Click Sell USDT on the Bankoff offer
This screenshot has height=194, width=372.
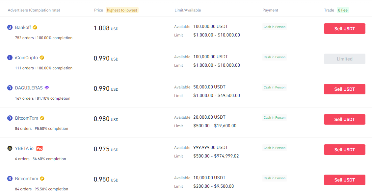[x=344, y=29]
